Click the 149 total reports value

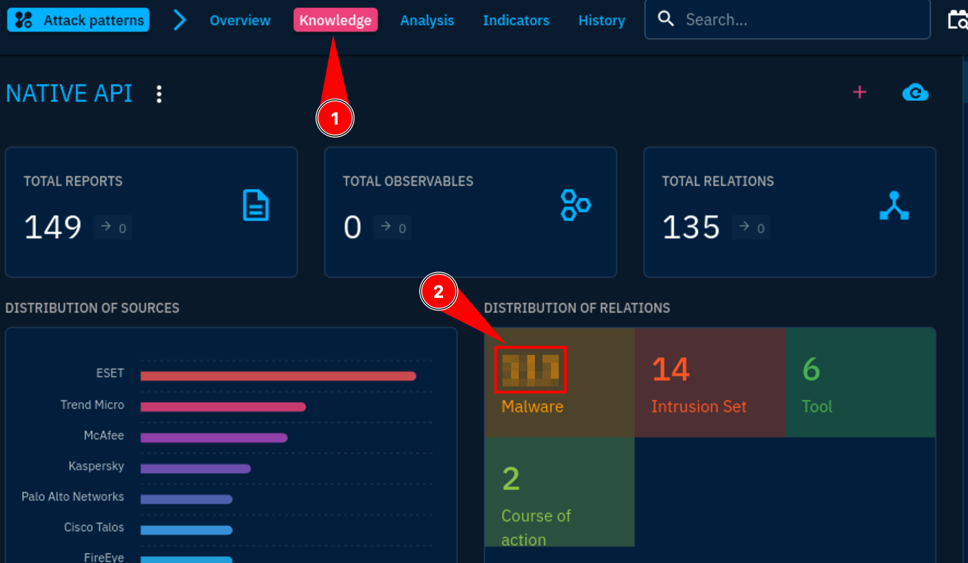53,227
